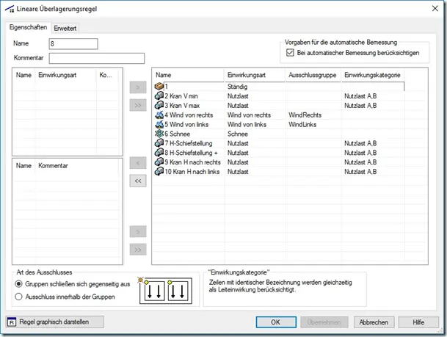
Task: Select the row '7 H-Schiefstellung'
Action: click(280, 143)
